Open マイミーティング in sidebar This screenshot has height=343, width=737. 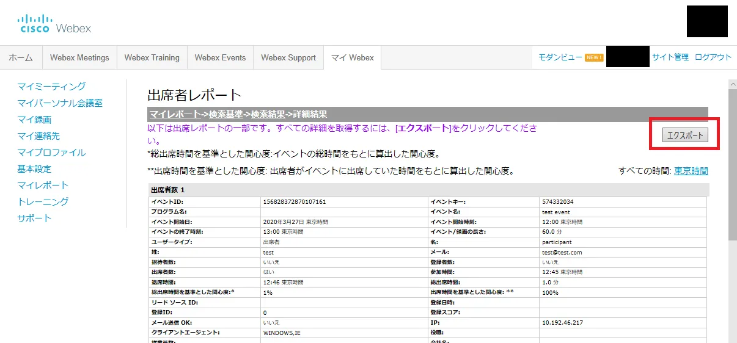click(51, 87)
